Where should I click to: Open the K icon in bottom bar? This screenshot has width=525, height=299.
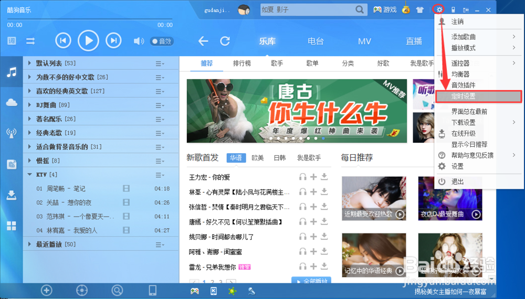pyautogui.click(x=213, y=291)
